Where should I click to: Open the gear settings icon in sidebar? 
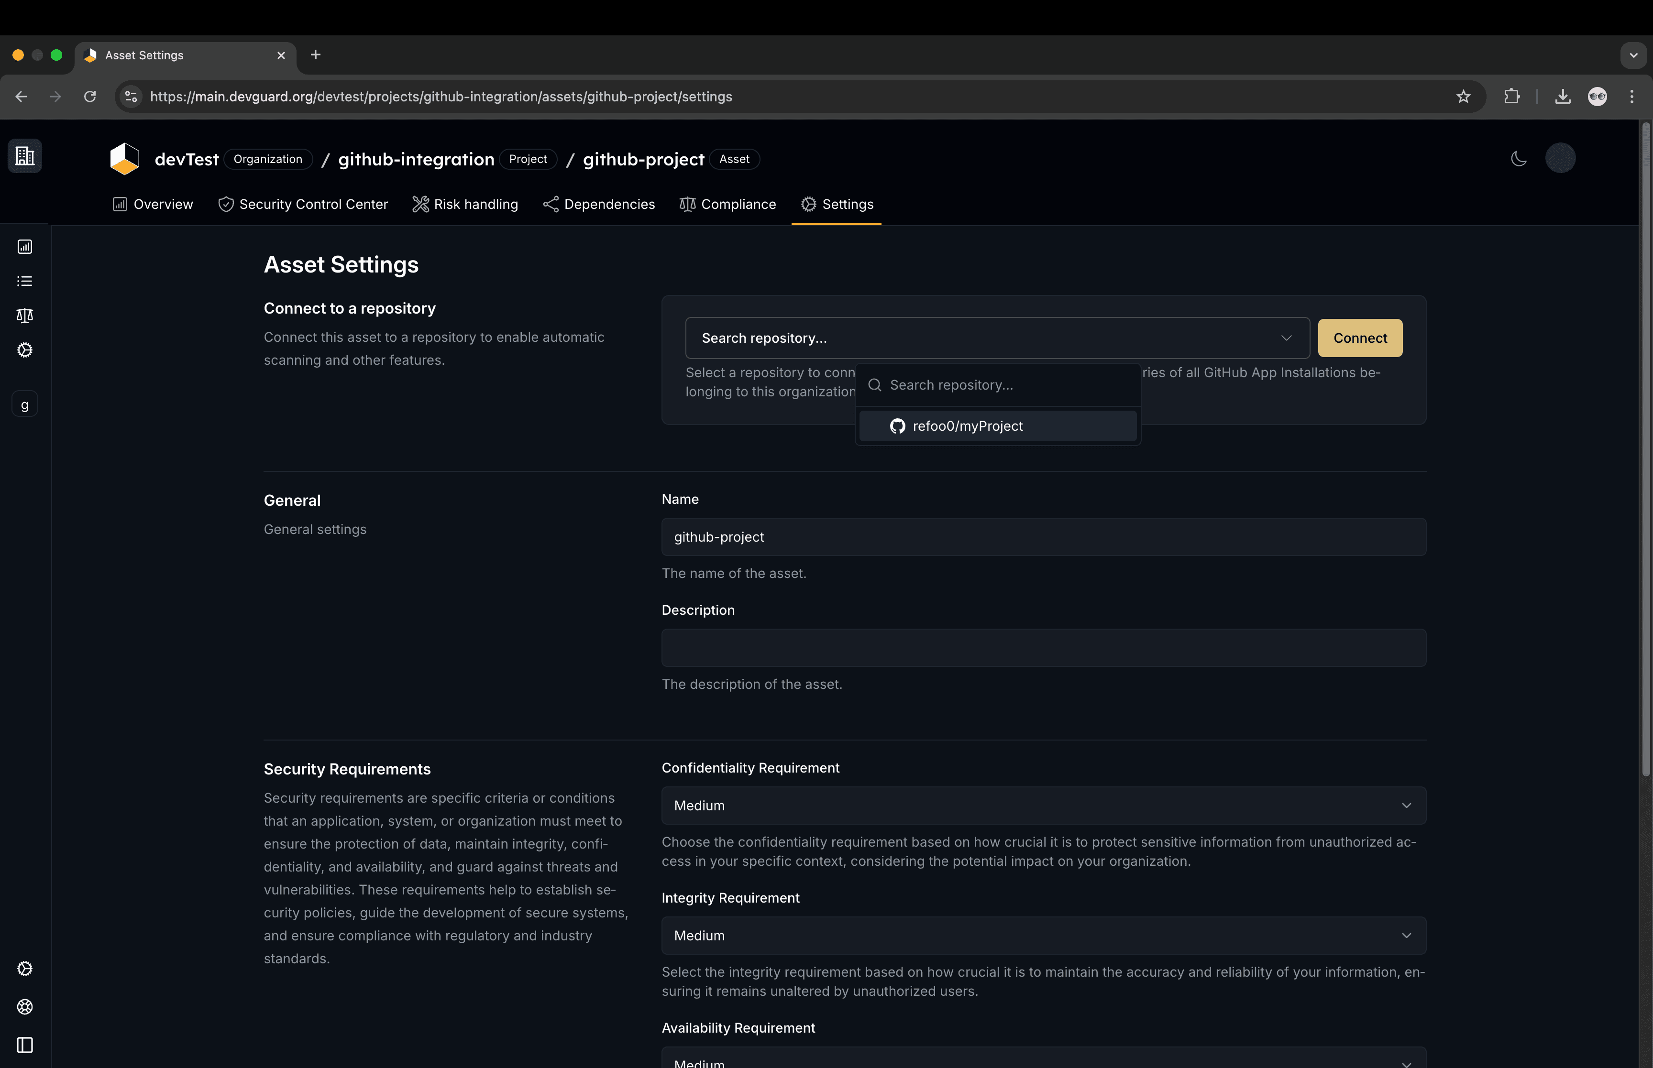click(24, 350)
